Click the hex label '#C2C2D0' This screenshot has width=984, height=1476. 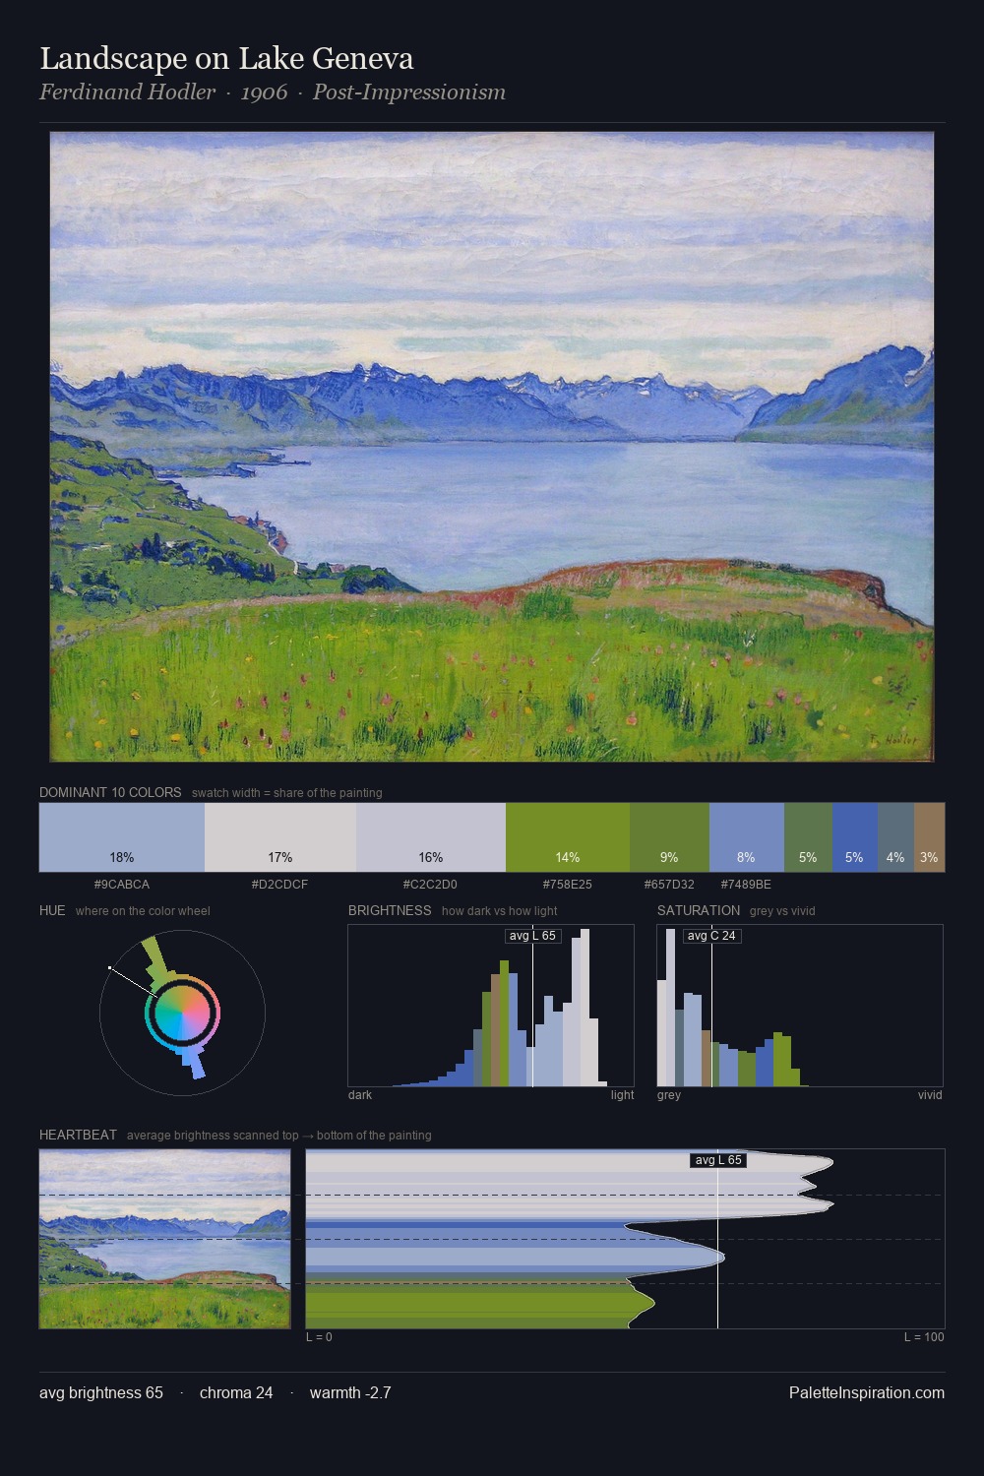pyautogui.click(x=431, y=885)
